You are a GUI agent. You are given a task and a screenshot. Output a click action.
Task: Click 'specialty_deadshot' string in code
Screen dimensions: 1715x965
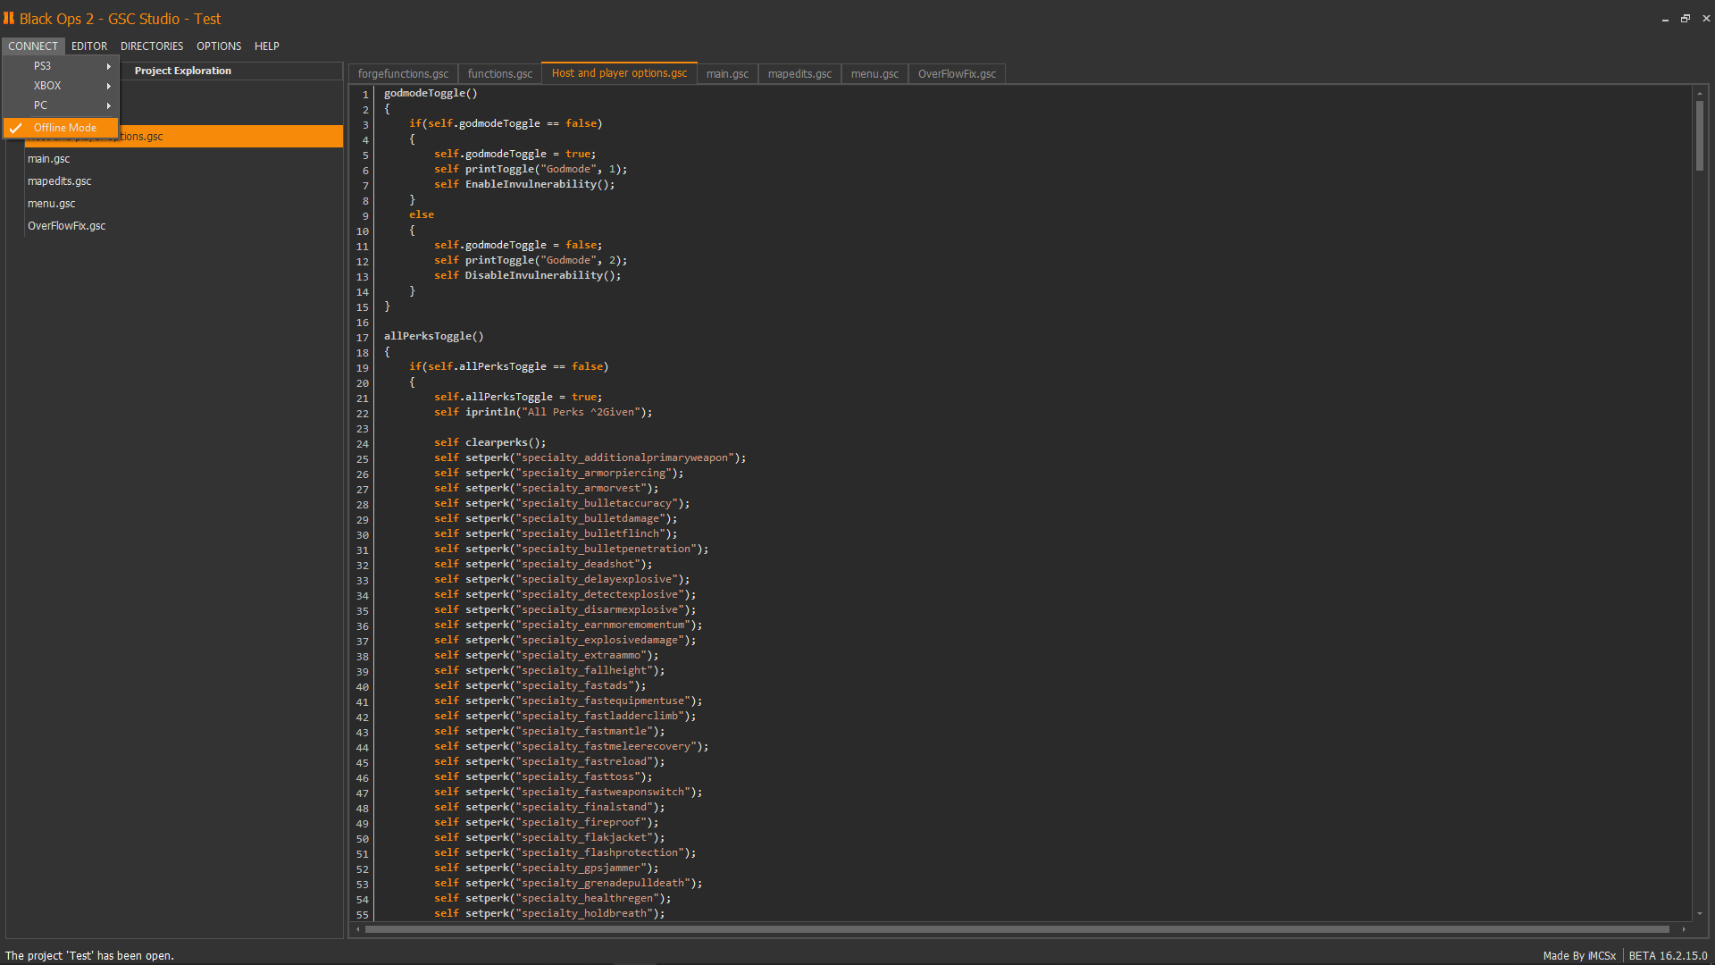coord(578,564)
